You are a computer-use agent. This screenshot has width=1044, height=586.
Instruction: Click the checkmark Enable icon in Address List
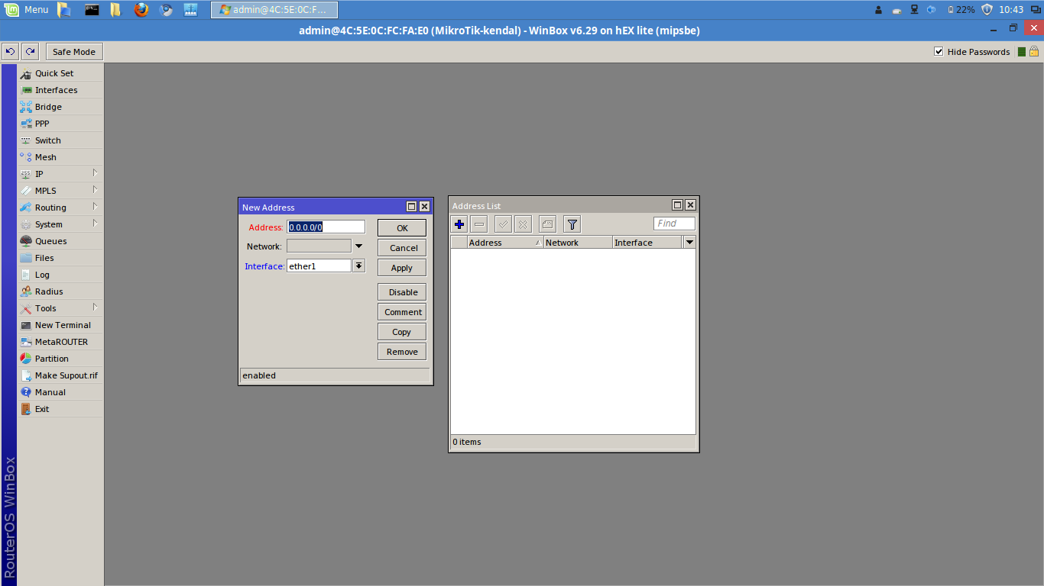pyautogui.click(x=503, y=224)
